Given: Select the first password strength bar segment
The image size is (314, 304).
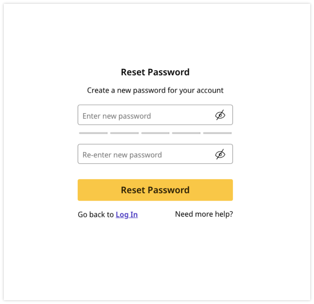Looking at the screenshot, I should tap(93, 133).
